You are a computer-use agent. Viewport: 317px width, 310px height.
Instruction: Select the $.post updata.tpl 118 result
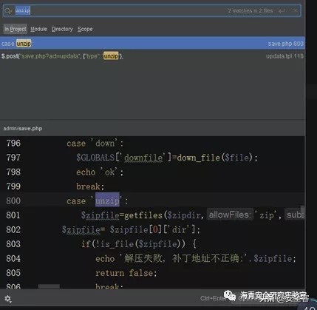click(x=152, y=56)
